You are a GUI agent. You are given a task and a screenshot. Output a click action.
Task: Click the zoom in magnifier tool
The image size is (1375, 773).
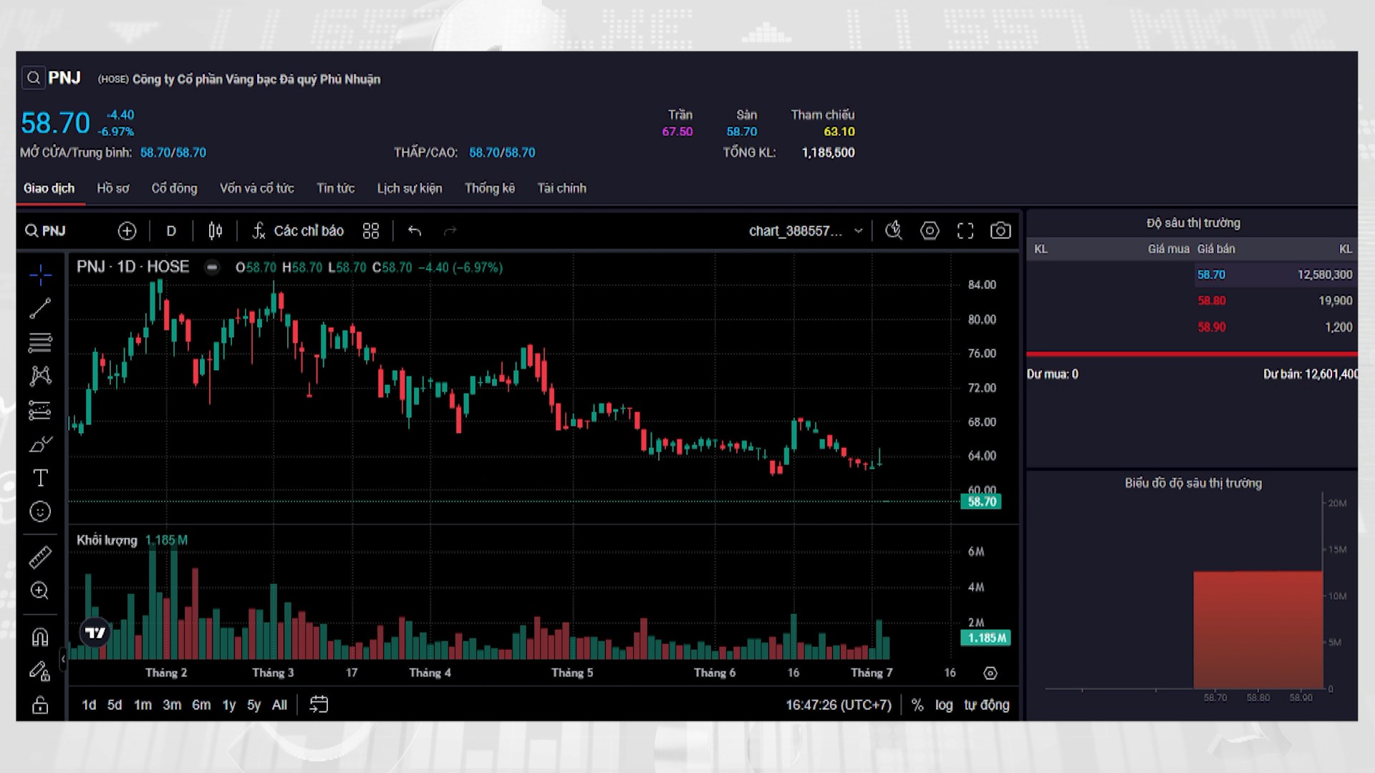(x=40, y=591)
